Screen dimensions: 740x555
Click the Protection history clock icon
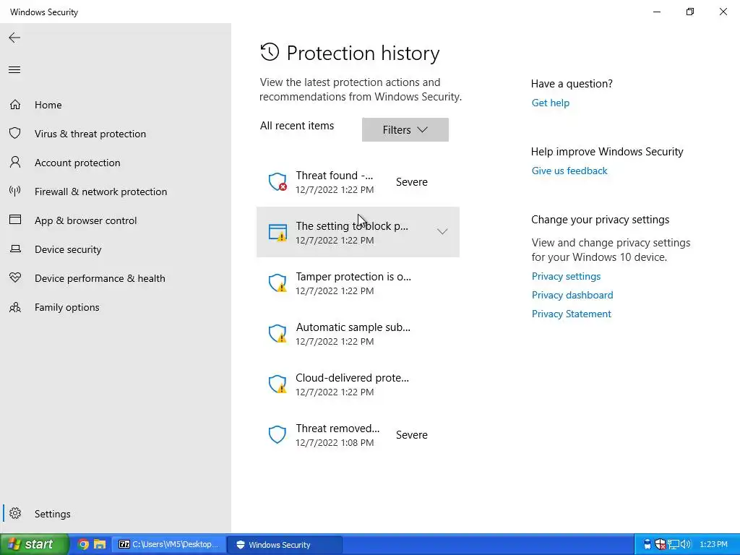click(x=270, y=52)
